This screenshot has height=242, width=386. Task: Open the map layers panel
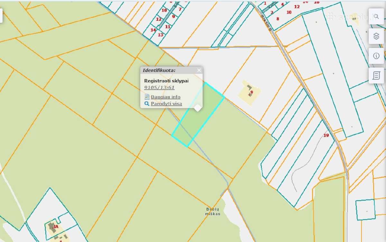pyautogui.click(x=376, y=36)
